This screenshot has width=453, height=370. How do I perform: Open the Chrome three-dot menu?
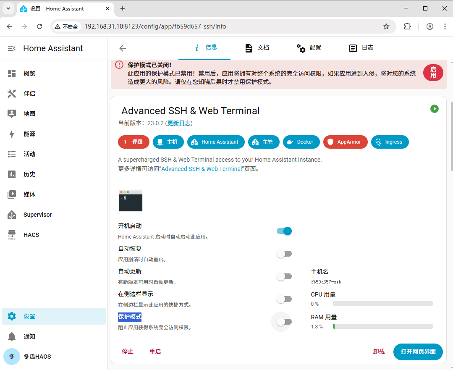tap(445, 26)
